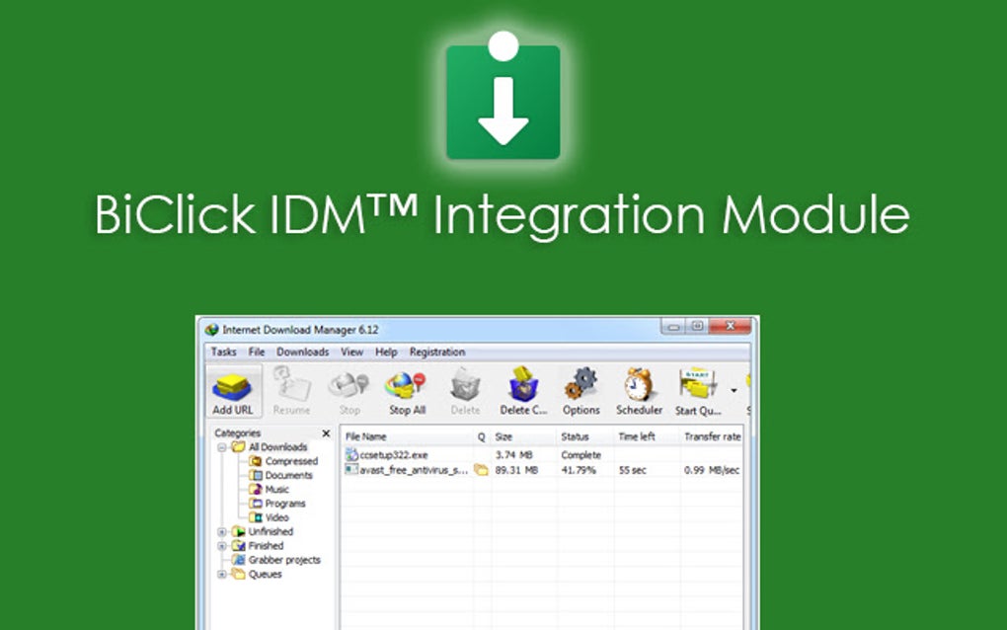
Task: Expand the Finished category
Action: click(x=221, y=545)
